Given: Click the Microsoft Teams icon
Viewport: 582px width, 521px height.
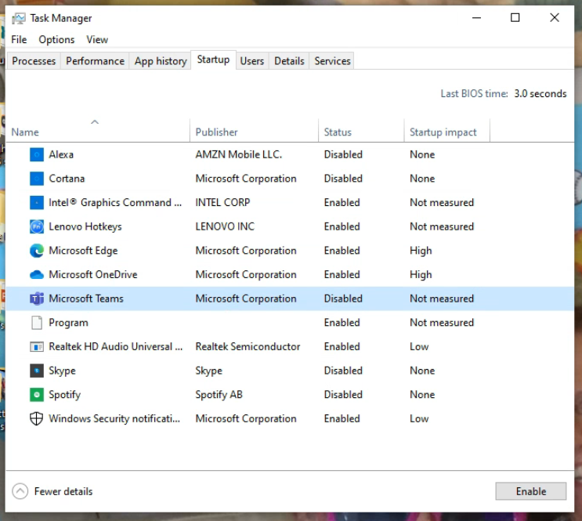Looking at the screenshot, I should (x=37, y=298).
